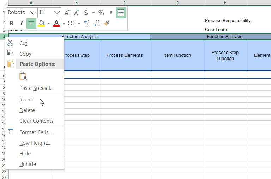Expand the Borders dropdown arrow

[79, 24]
